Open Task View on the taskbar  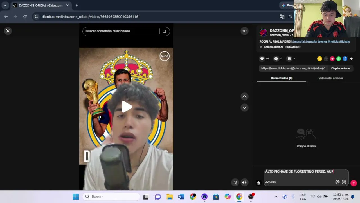(x=146, y=197)
